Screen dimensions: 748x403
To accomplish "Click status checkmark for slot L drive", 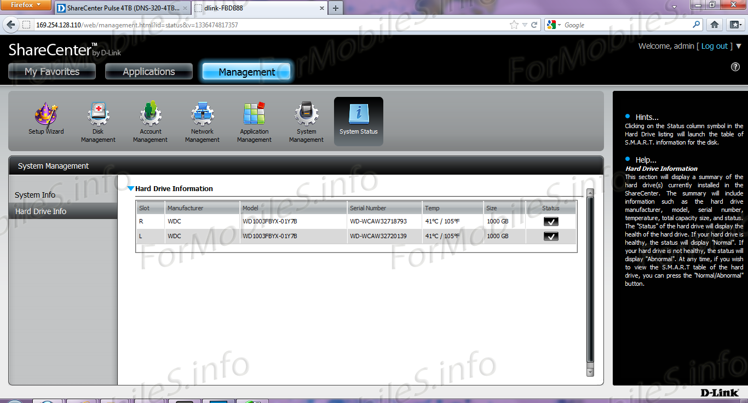I will click(x=550, y=237).
